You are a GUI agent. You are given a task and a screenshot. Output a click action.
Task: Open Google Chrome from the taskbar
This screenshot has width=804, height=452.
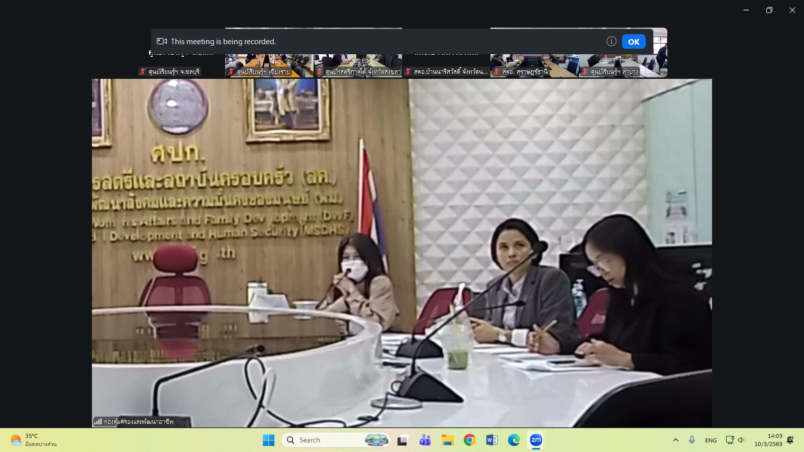(x=469, y=440)
